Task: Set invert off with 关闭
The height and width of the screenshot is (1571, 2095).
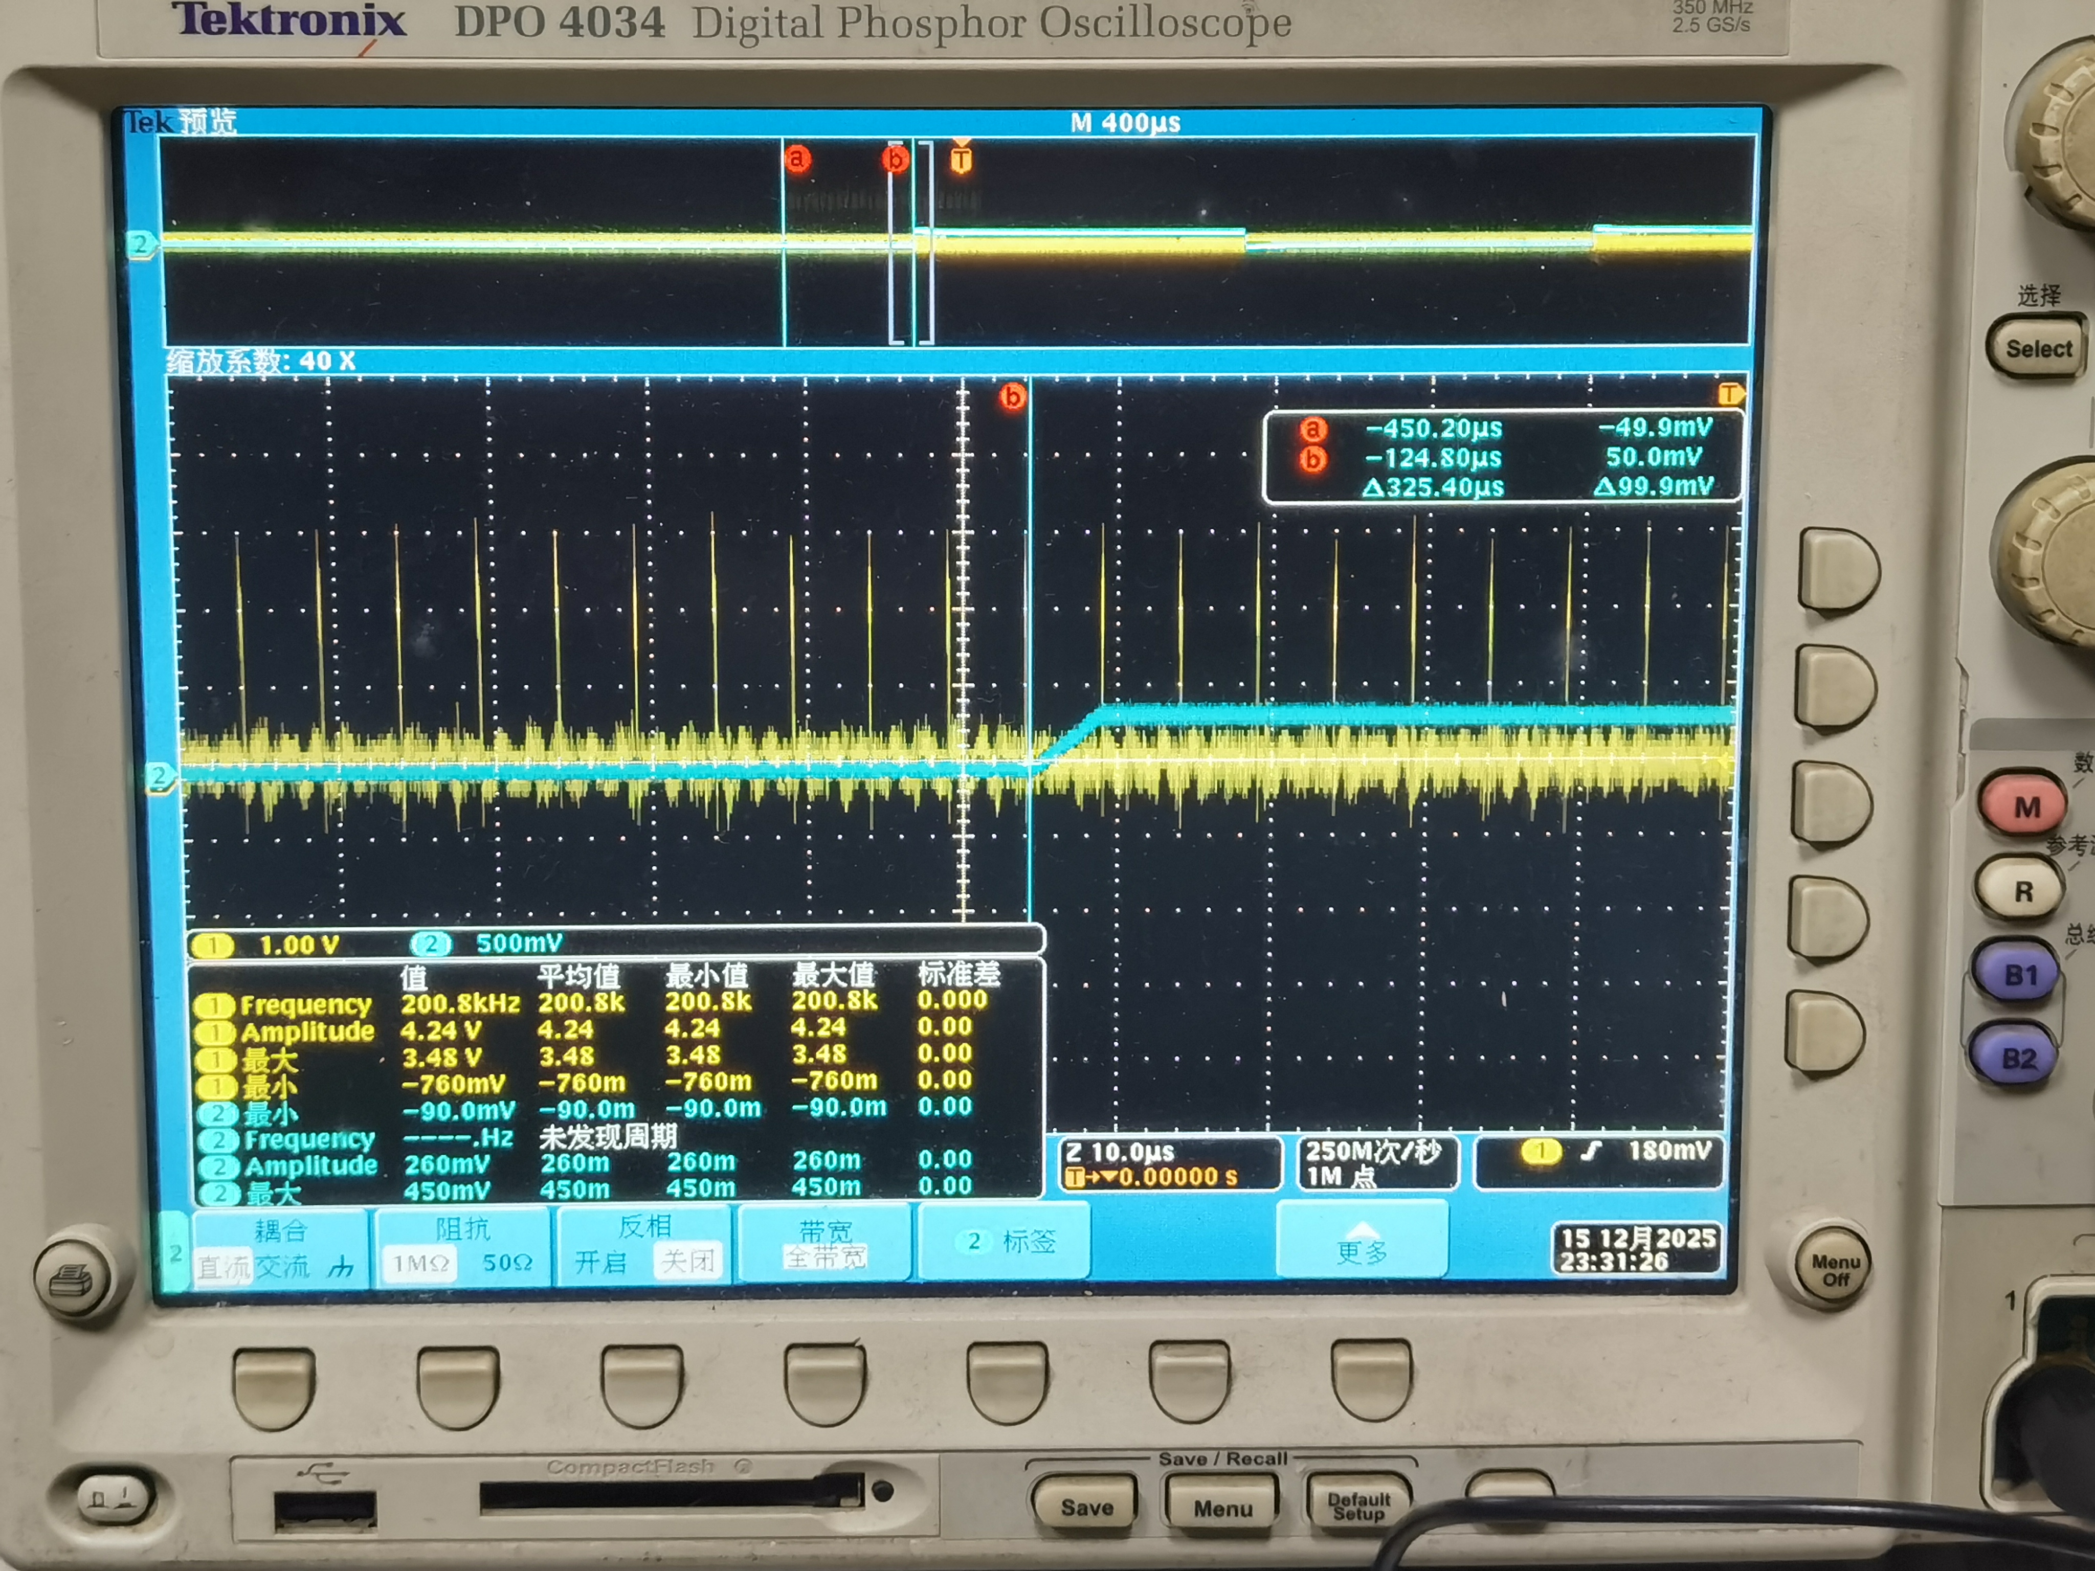Action: 687,1261
